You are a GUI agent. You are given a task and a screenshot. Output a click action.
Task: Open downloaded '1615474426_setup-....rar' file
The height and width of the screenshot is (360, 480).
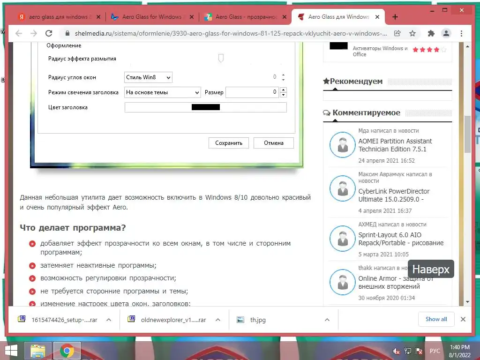pos(58,320)
